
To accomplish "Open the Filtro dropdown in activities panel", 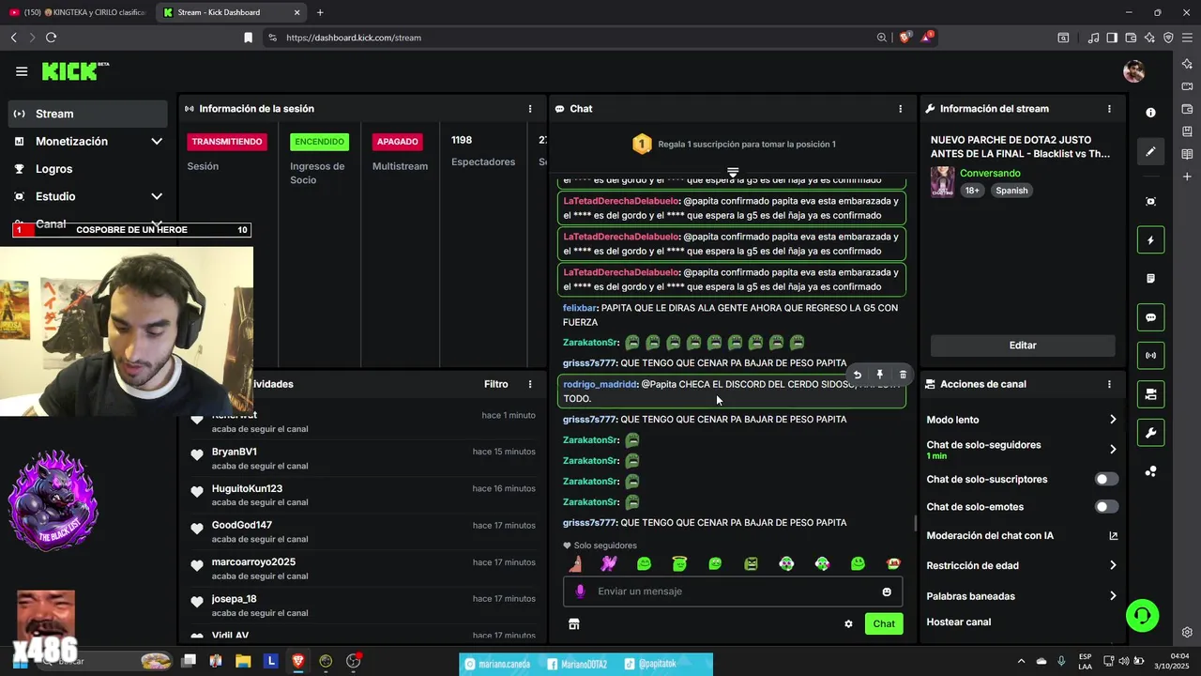I will click(496, 384).
